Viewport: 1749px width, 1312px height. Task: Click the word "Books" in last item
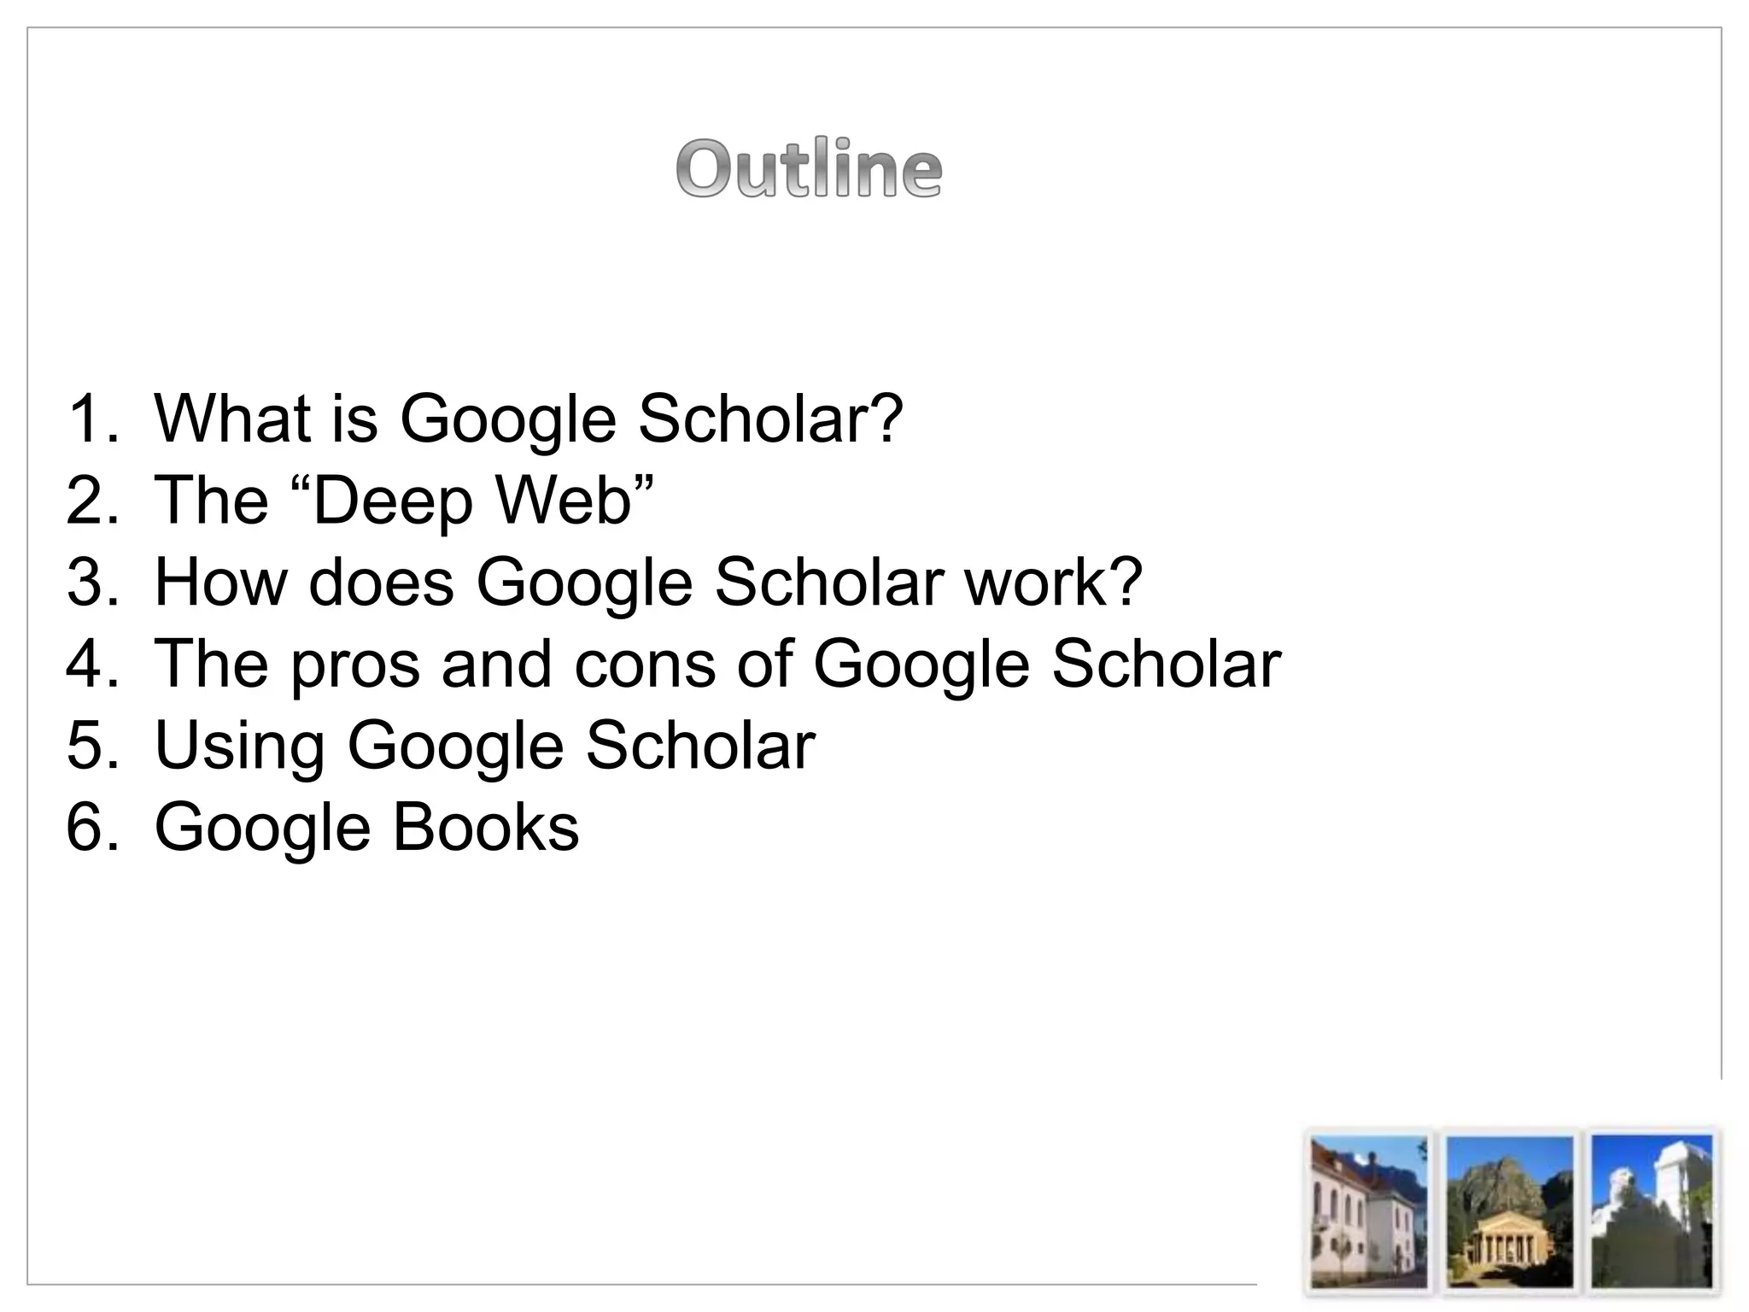(x=485, y=827)
